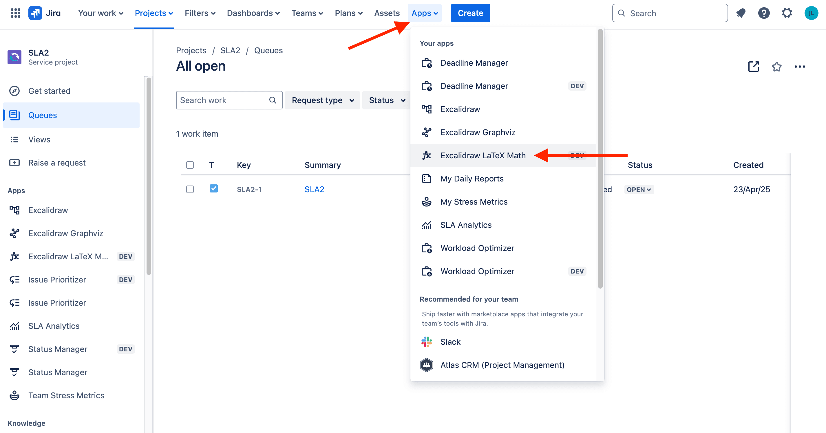
Task: Click Excalidraw LaTeX Math fx icon in dropdown
Action: click(426, 155)
